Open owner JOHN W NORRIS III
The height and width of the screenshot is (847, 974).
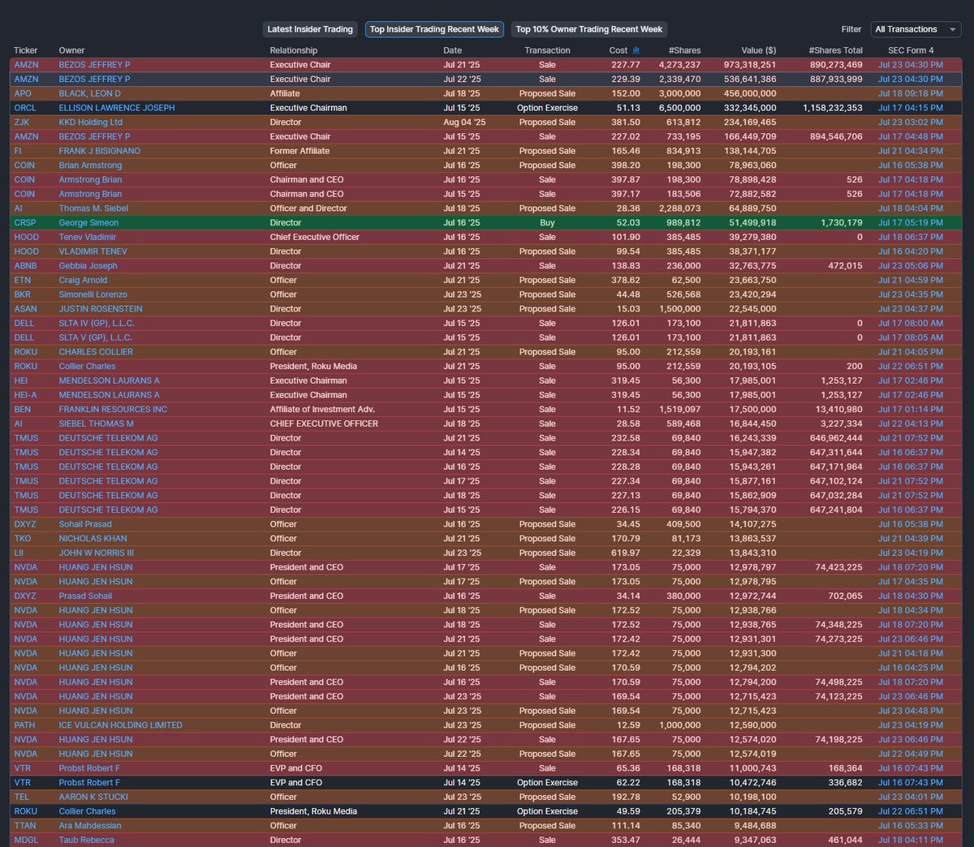[x=96, y=553]
